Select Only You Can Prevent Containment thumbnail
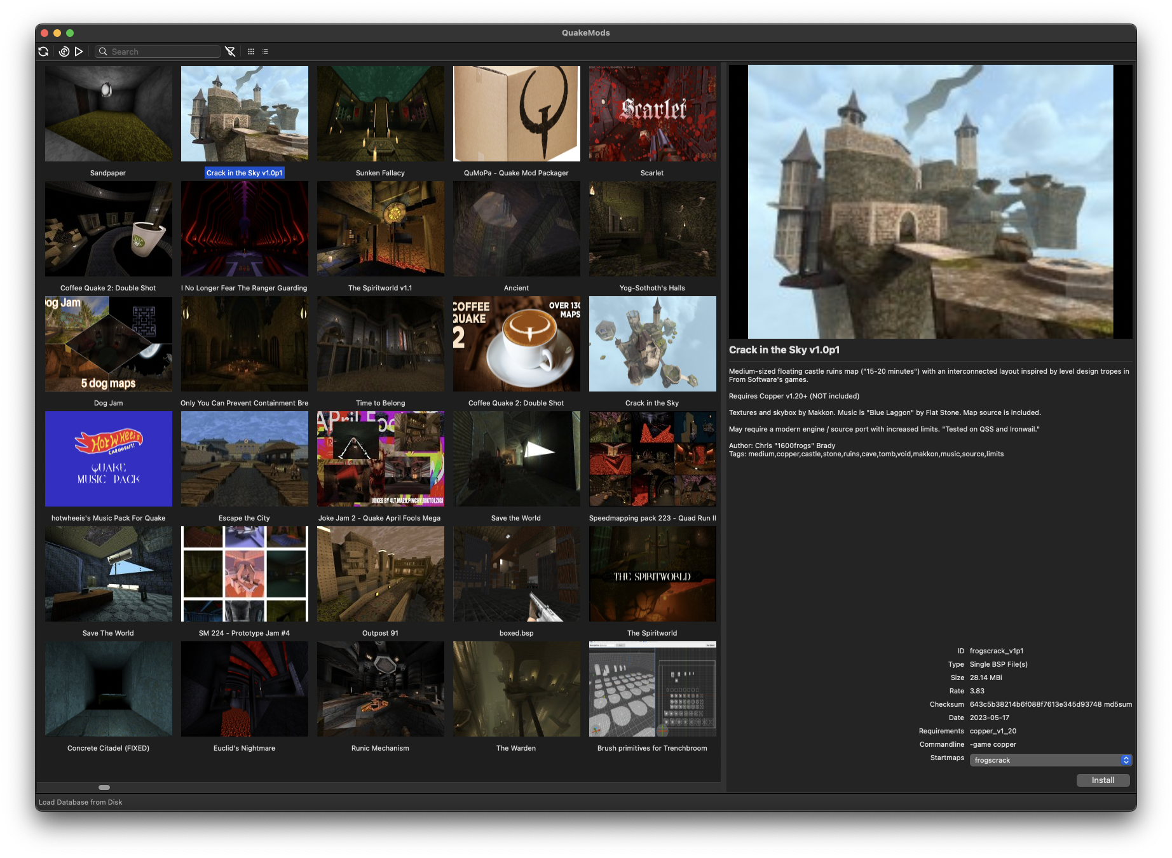 tap(244, 344)
